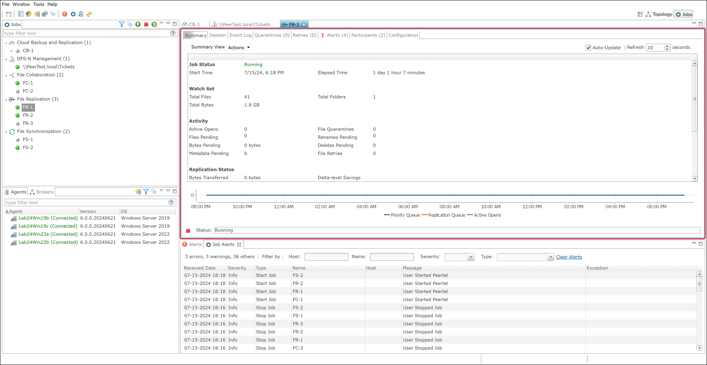Image resolution: width=707 pixels, height=365 pixels.
Task: Uncheck the Auto-Update checkbox
Action: 588,48
